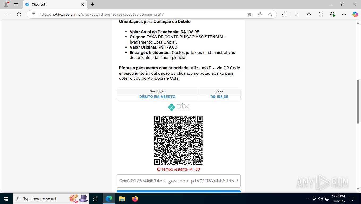Close the Checkout tab

[x=83, y=5]
